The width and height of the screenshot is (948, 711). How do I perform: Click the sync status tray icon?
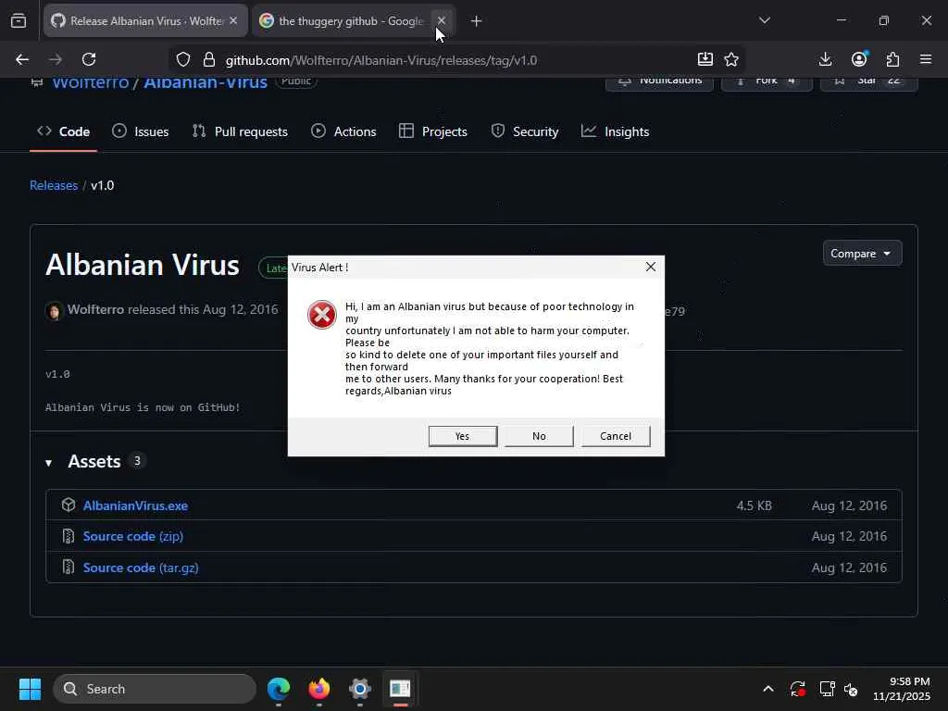[797, 689]
